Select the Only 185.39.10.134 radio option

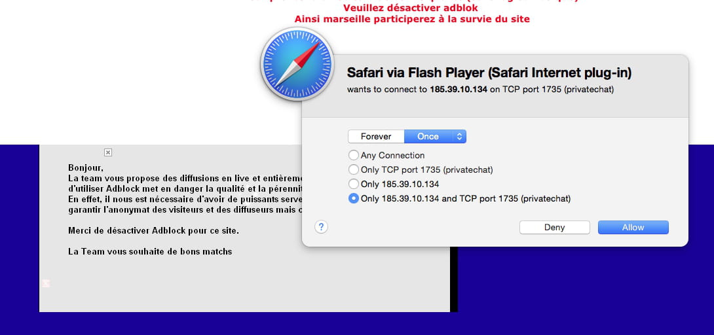[353, 184]
